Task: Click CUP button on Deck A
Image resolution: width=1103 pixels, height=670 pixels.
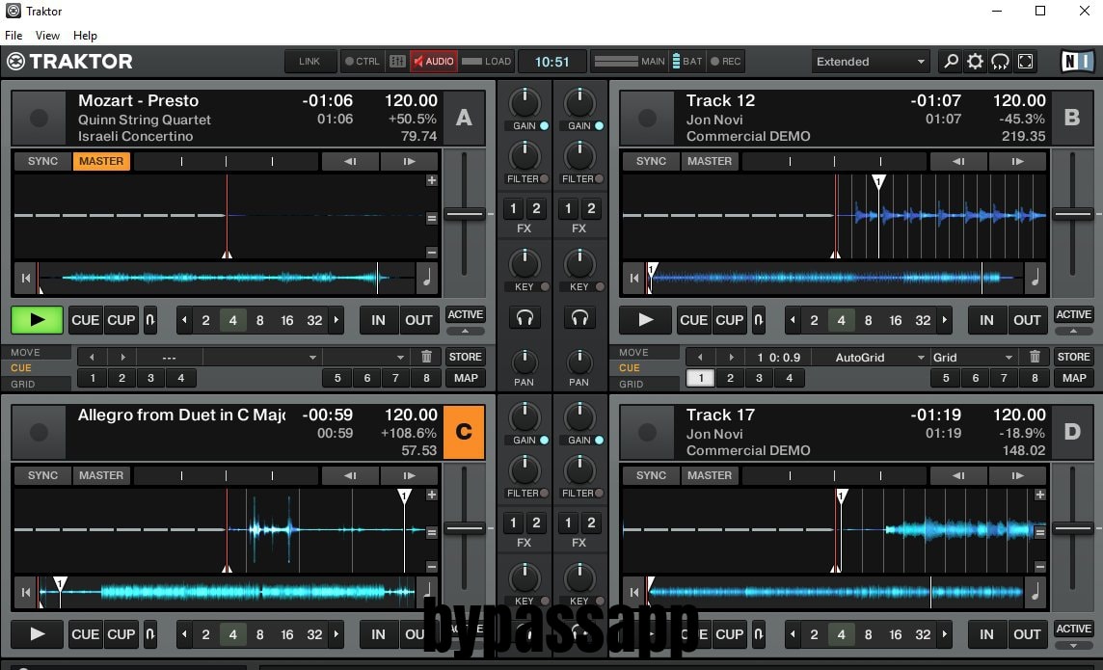Action: (121, 320)
